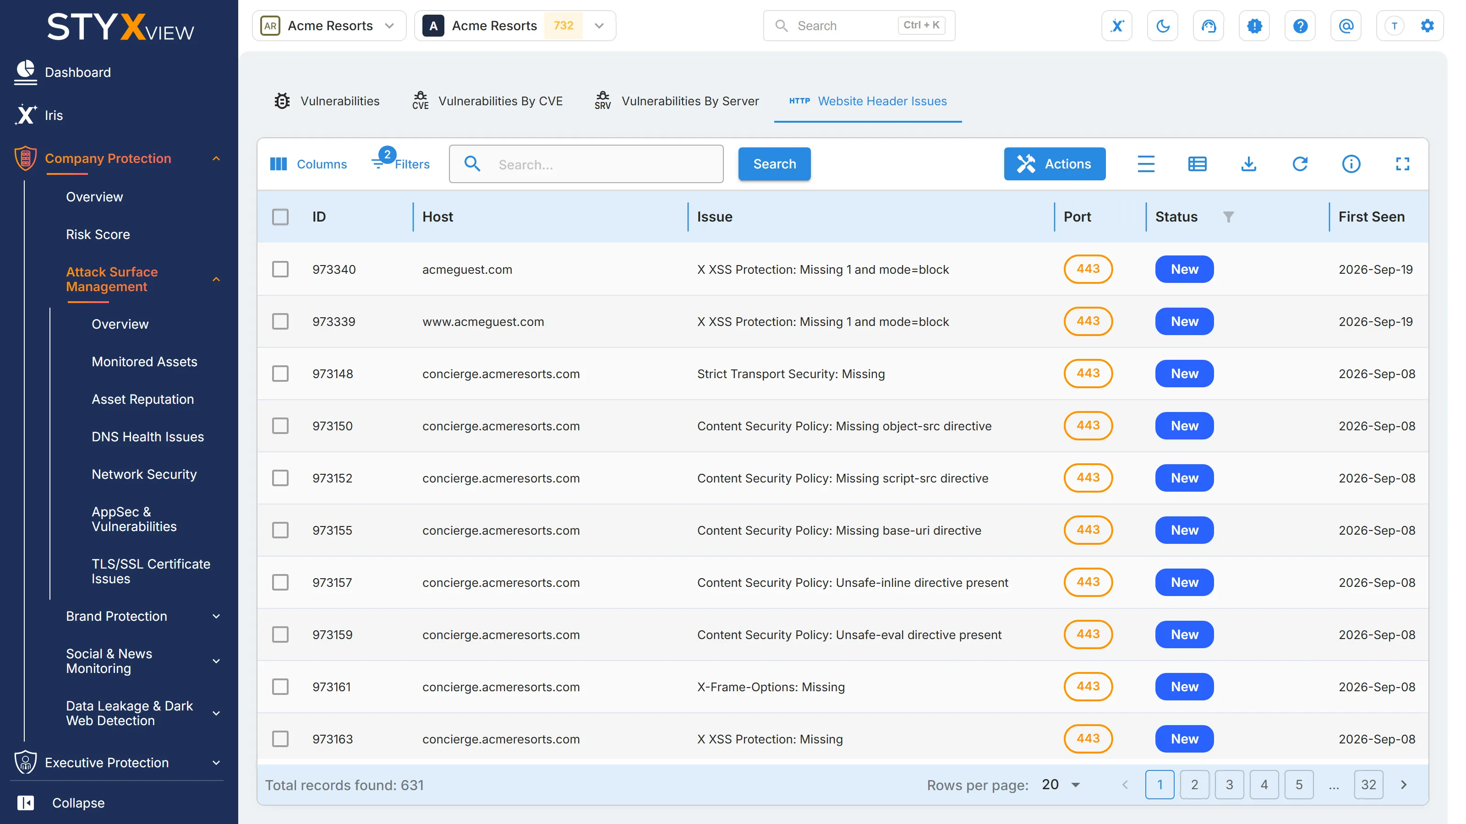Check row 973340 checkbox
This screenshot has height=824, width=1466.
280,269
